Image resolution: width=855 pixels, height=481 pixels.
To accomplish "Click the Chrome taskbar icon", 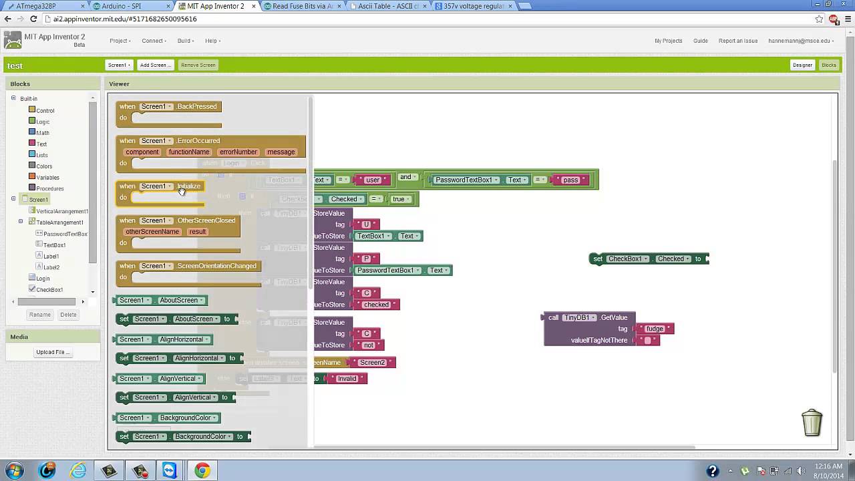I will 202,471.
